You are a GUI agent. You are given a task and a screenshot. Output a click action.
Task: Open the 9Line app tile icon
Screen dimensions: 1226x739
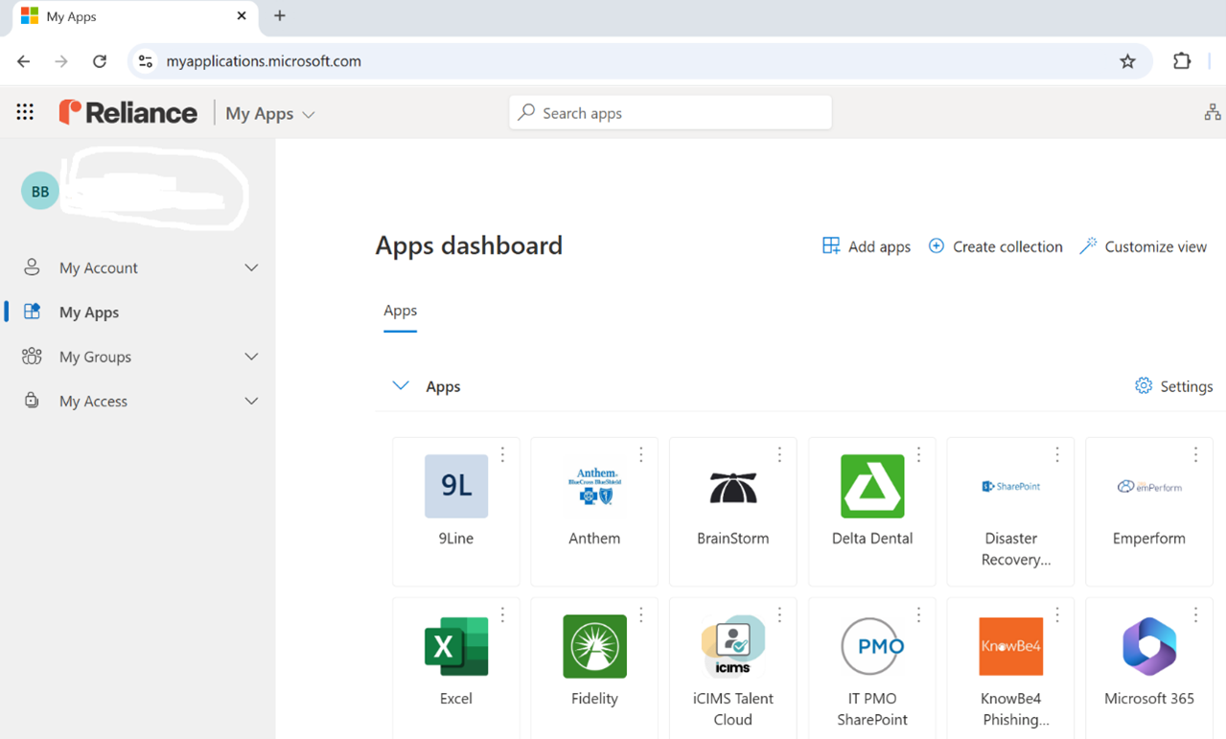456,486
